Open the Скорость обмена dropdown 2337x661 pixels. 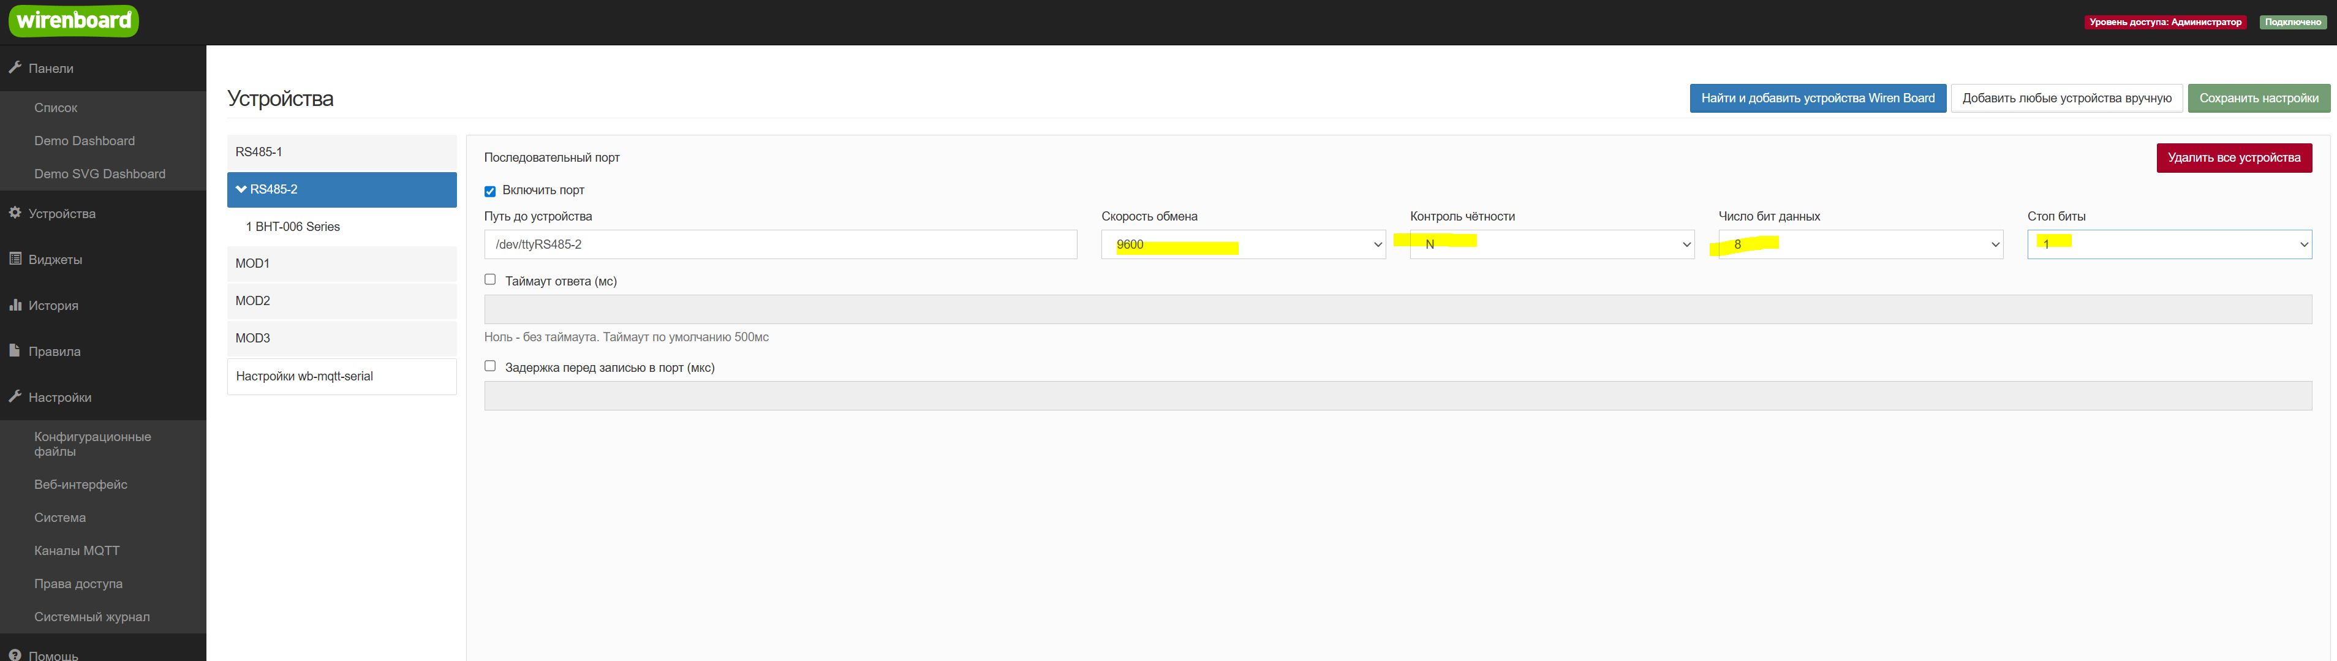(x=1243, y=245)
